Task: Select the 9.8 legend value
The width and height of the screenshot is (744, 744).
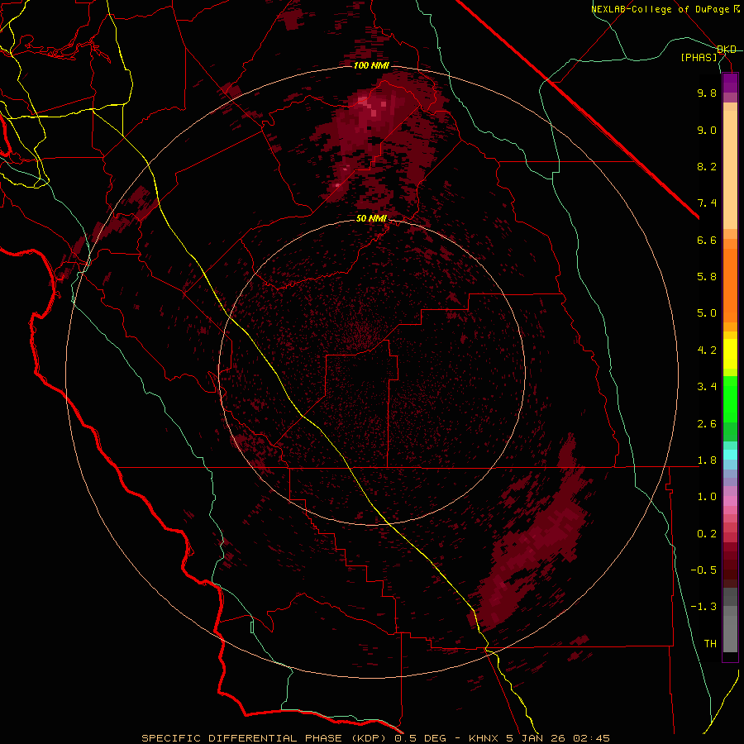Action: pyautogui.click(x=707, y=93)
